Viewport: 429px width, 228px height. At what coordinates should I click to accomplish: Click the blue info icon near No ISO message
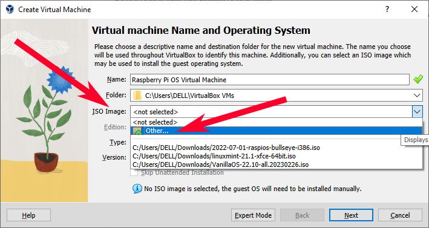click(x=137, y=189)
